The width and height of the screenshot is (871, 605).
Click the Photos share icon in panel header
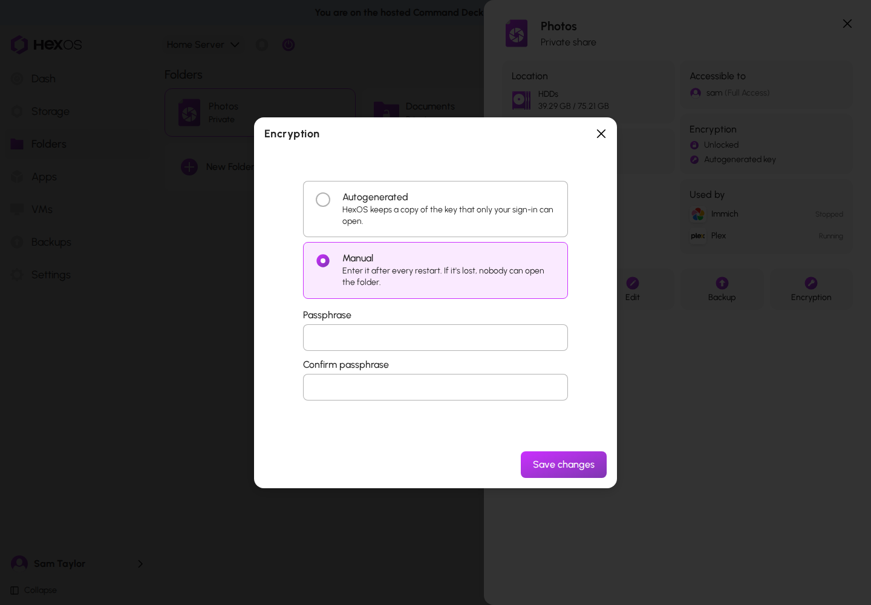[517, 33]
